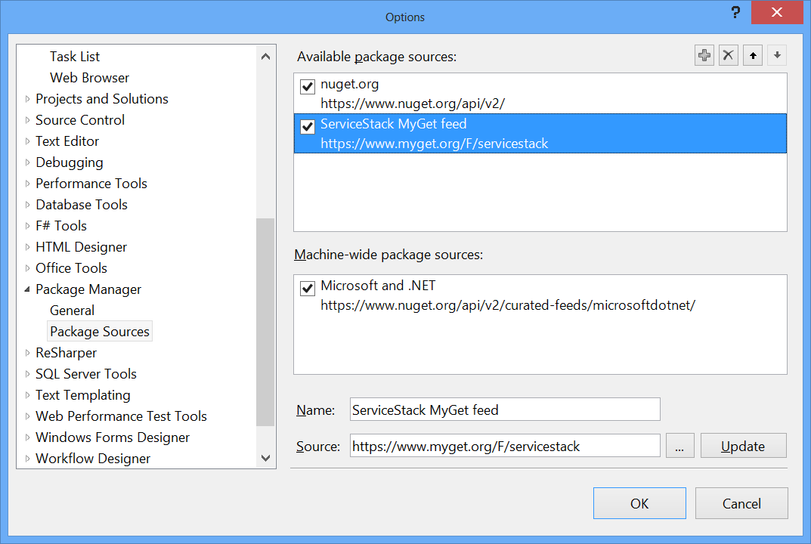This screenshot has height=544, width=811.
Task: Edit the Source URL text field
Action: pyautogui.click(x=505, y=446)
